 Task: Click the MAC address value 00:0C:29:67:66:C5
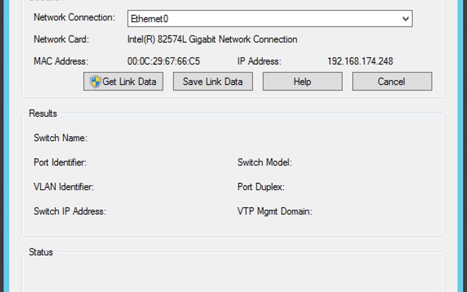coord(164,61)
